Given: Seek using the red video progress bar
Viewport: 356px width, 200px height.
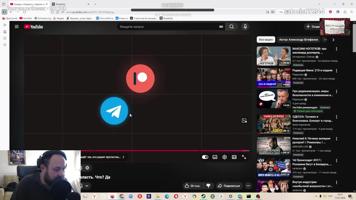Looking at the screenshot, I should [165, 151].
